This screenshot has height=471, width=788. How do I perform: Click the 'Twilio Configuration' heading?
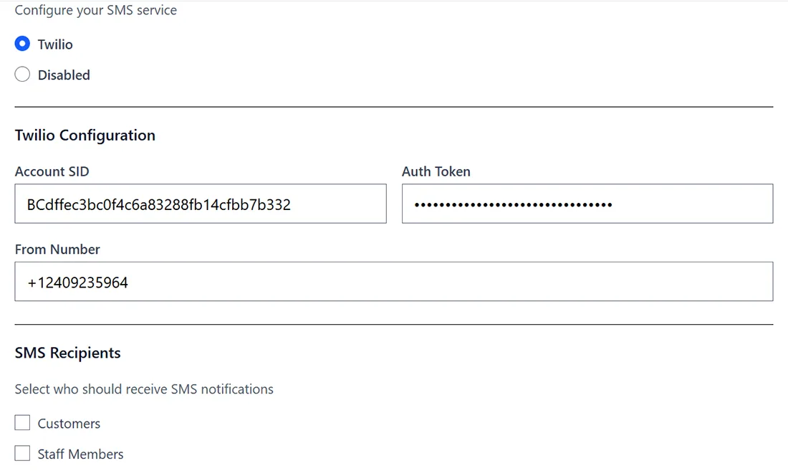(x=85, y=135)
